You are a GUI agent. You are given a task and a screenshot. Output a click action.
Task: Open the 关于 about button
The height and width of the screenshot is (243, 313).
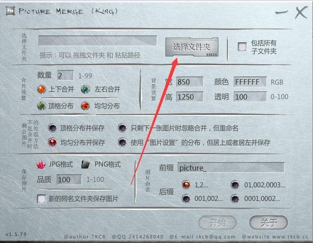click(269, 223)
